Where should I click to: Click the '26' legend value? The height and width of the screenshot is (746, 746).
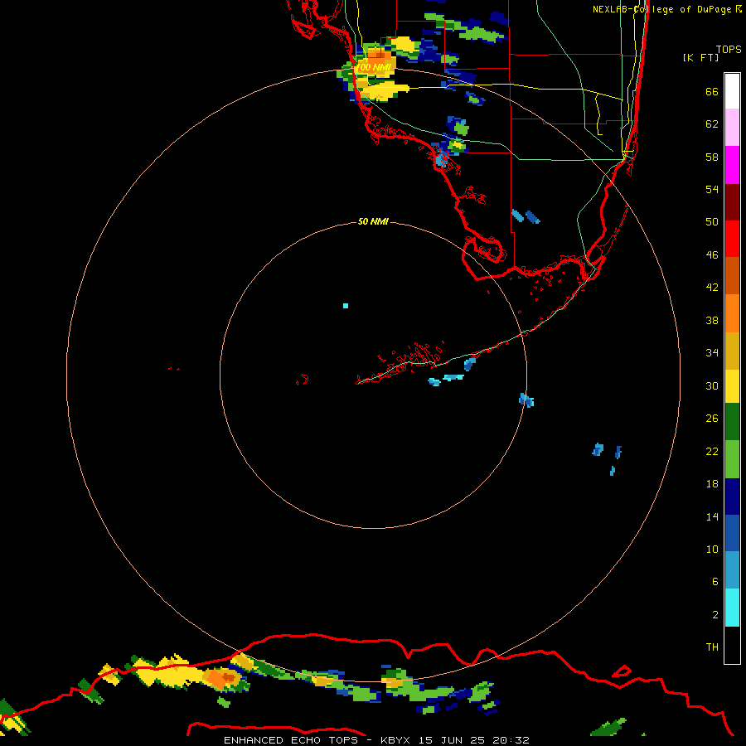tap(712, 419)
